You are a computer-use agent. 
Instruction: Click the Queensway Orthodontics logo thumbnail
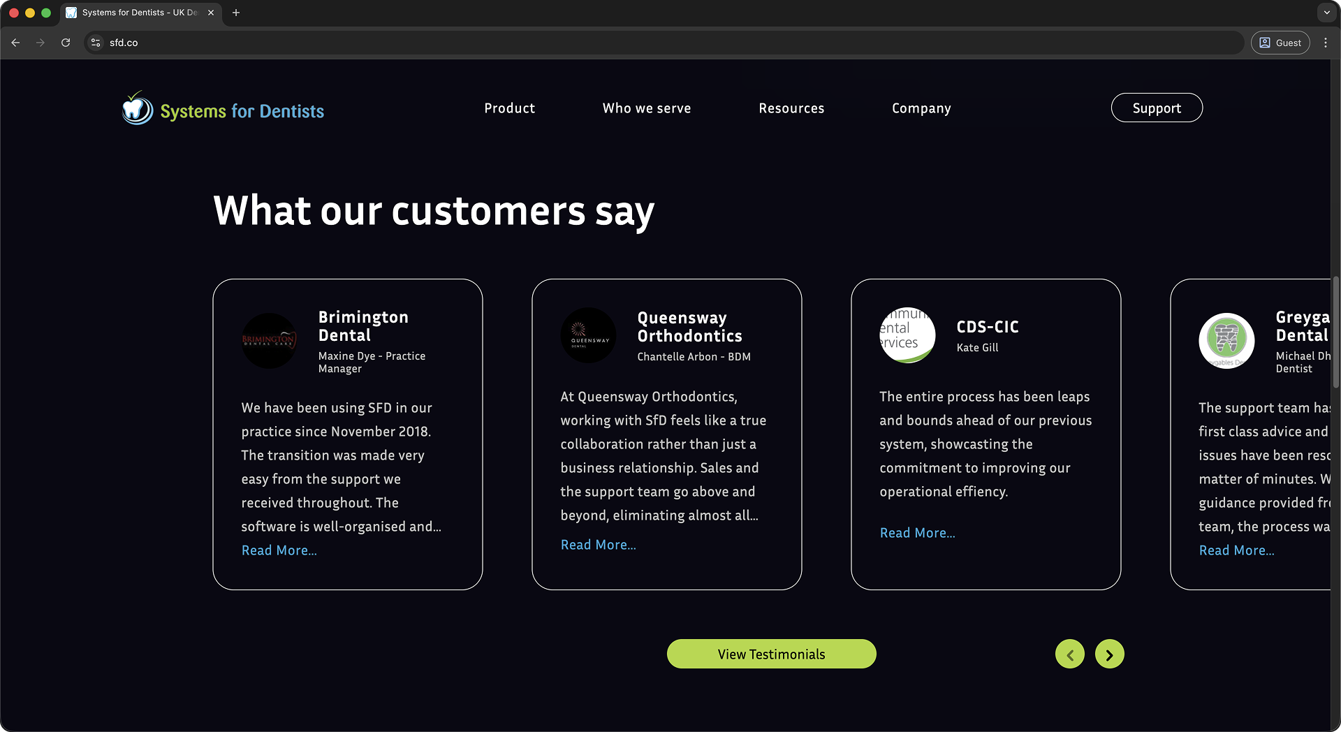588,335
